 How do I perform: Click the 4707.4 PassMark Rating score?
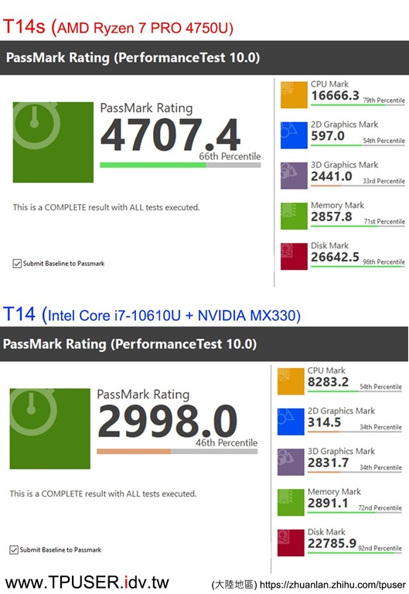tap(170, 135)
